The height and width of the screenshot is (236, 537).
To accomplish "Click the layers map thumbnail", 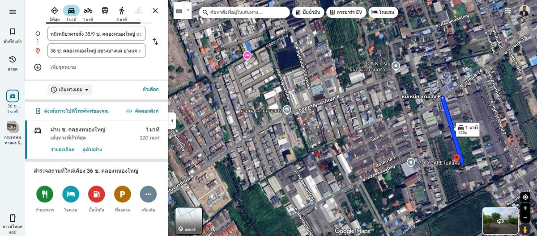I will (x=188, y=220).
